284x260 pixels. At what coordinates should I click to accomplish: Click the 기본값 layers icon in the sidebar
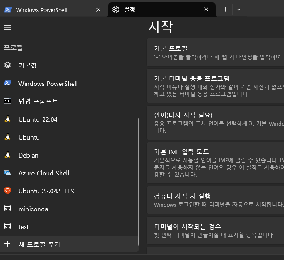(x=8, y=65)
